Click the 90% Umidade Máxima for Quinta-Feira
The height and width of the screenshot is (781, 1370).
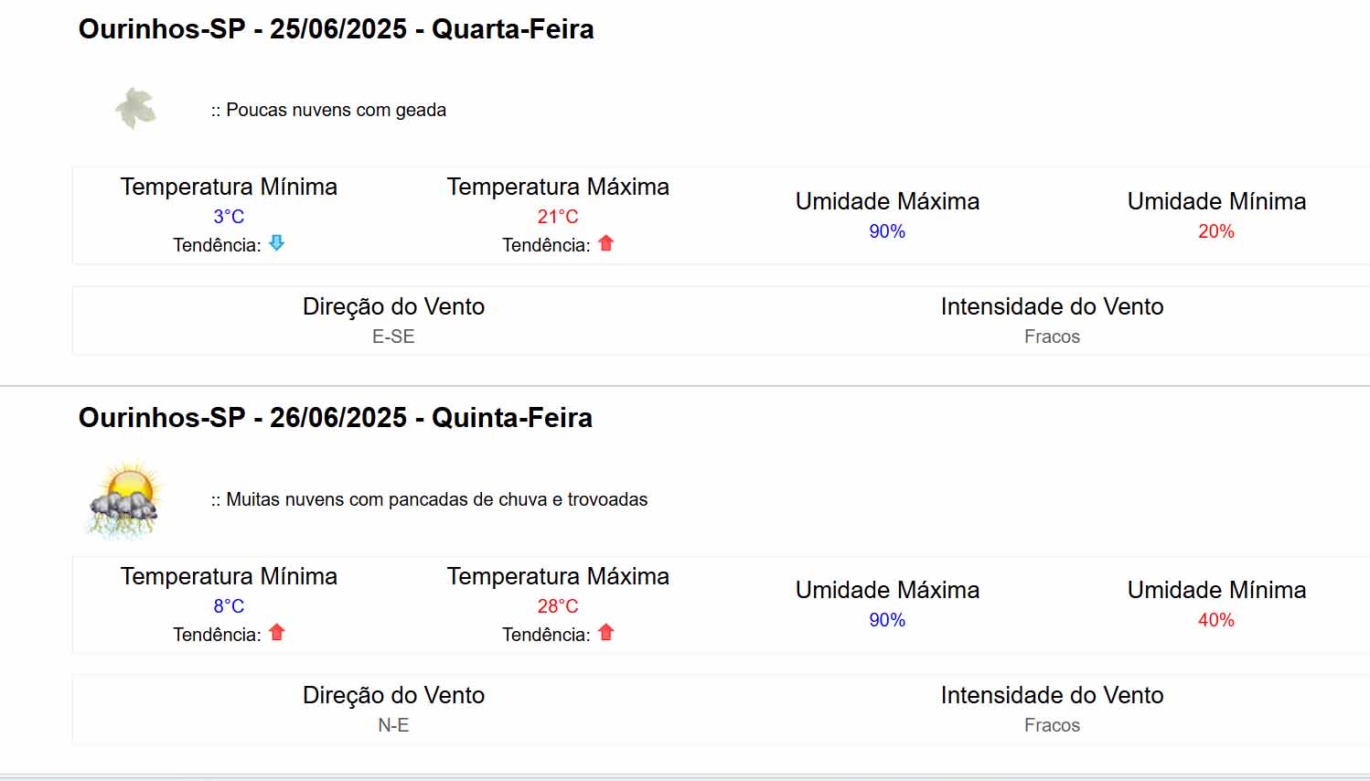pos(887,620)
